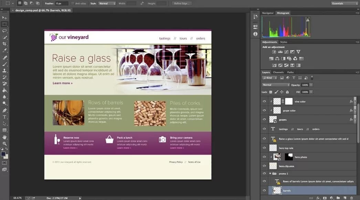This screenshot has height=200, width=360.
Task: Collapse the promo 1 layer group
Action: 270,173
